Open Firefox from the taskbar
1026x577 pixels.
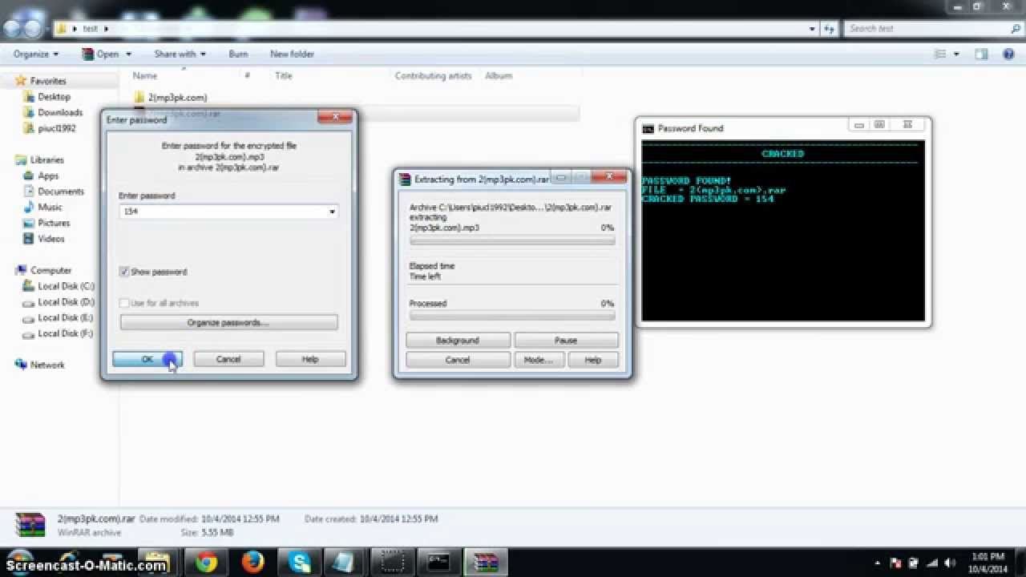point(252,563)
